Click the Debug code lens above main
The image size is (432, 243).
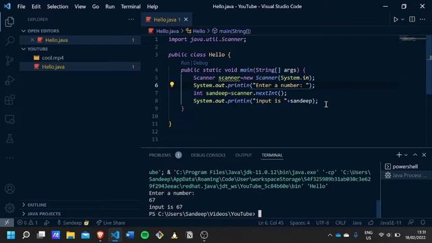(200, 63)
